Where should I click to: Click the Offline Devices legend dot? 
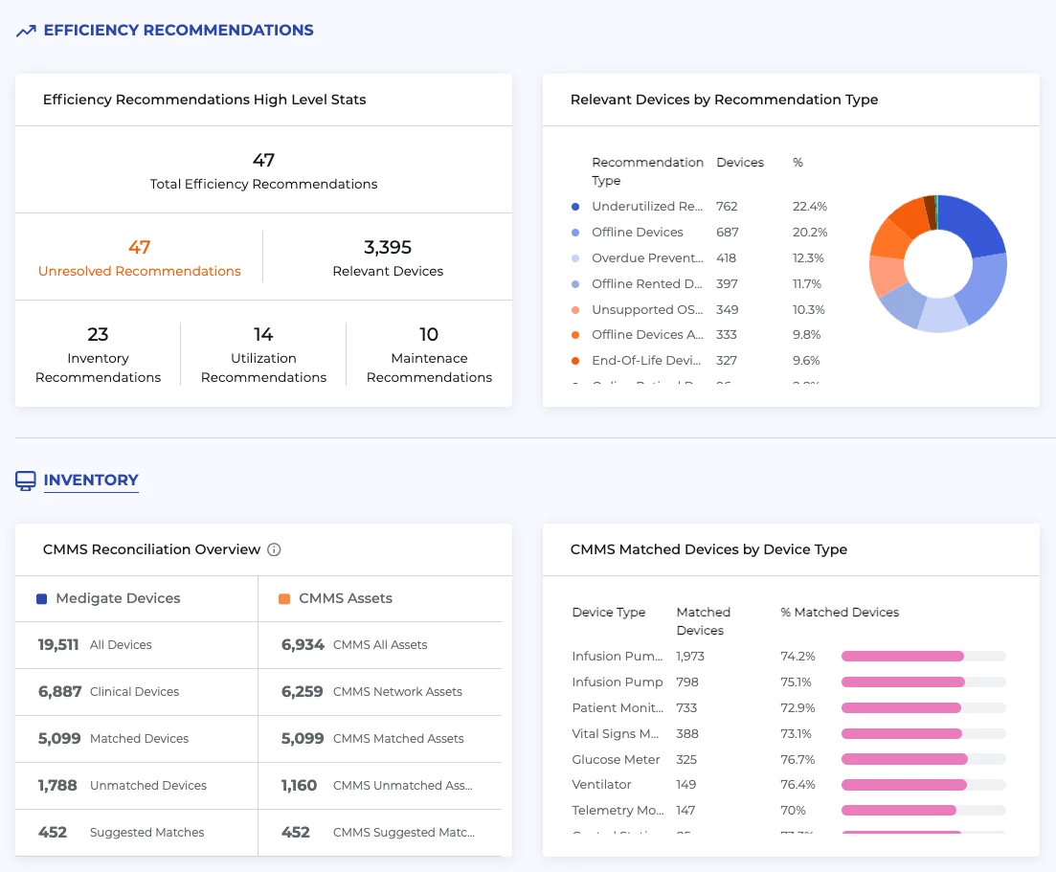[575, 233]
